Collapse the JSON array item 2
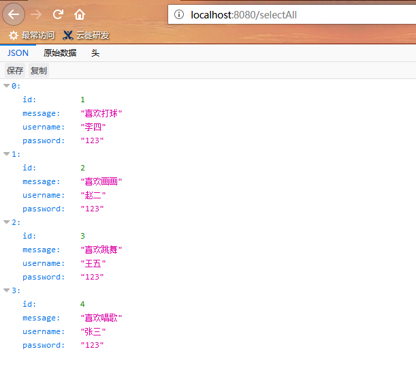This screenshot has width=416, height=375. [7, 222]
